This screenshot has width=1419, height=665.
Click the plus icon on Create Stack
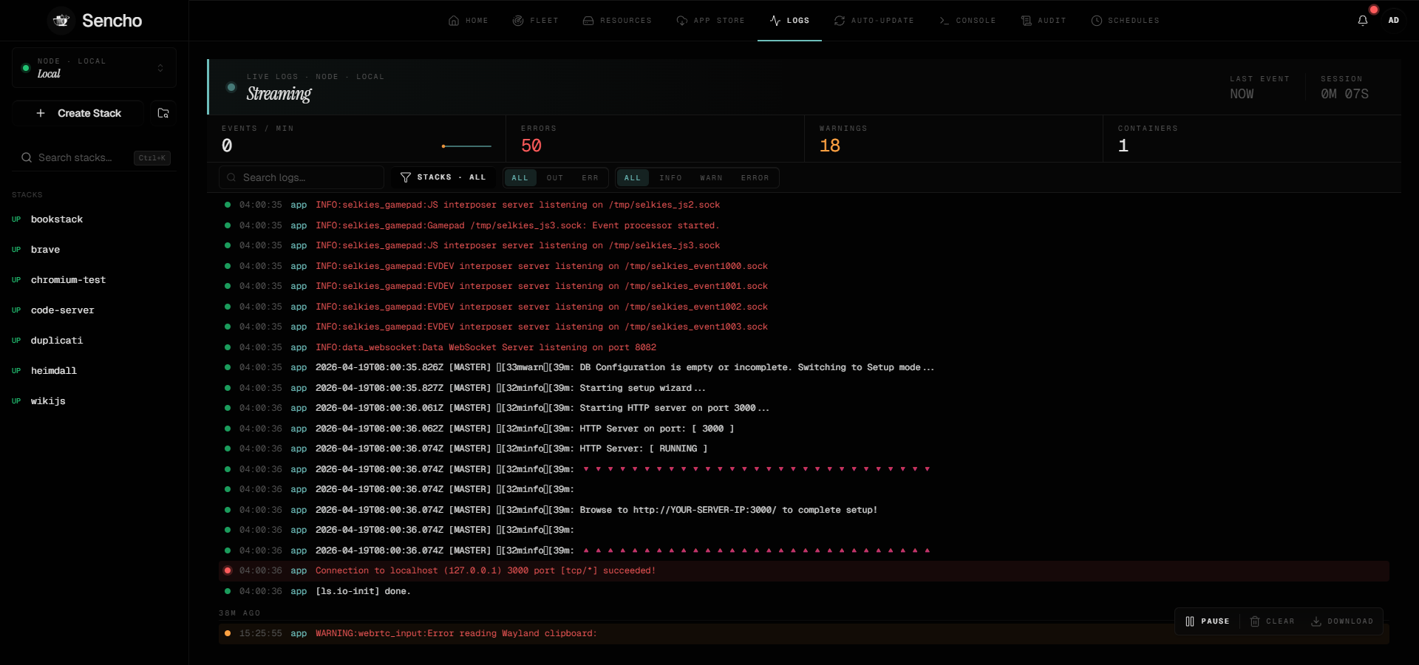click(41, 113)
